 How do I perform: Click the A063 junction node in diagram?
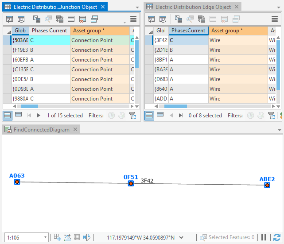(x=17, y=182)
